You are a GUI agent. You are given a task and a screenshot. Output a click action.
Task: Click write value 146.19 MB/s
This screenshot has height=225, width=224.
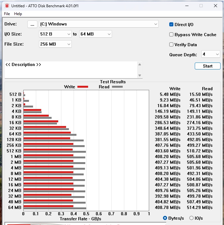[168, 111]
